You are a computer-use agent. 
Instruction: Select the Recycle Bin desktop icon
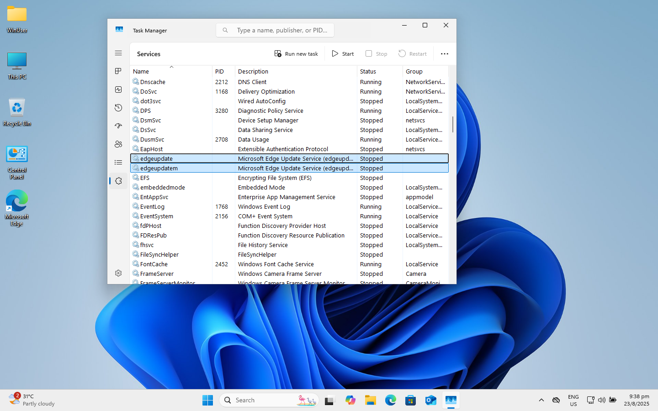tap(17, 112)
